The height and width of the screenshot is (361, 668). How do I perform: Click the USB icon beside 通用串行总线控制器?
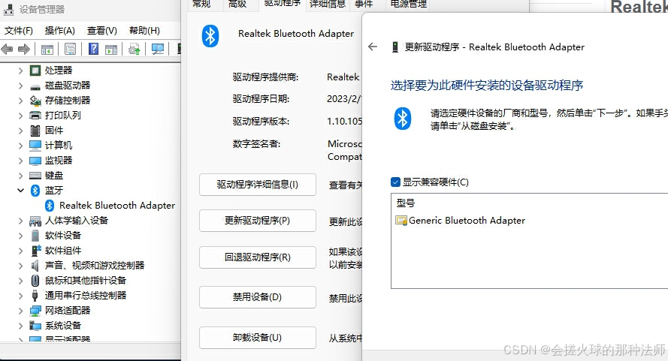35,296
